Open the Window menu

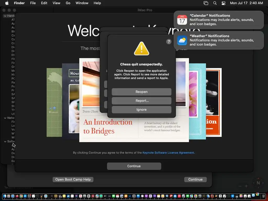pos(82,3)
